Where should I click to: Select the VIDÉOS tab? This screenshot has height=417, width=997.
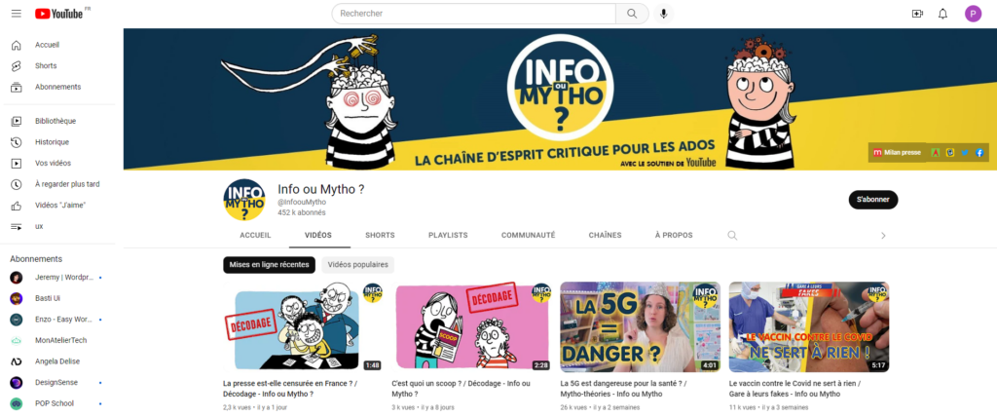tap(318, 236)
